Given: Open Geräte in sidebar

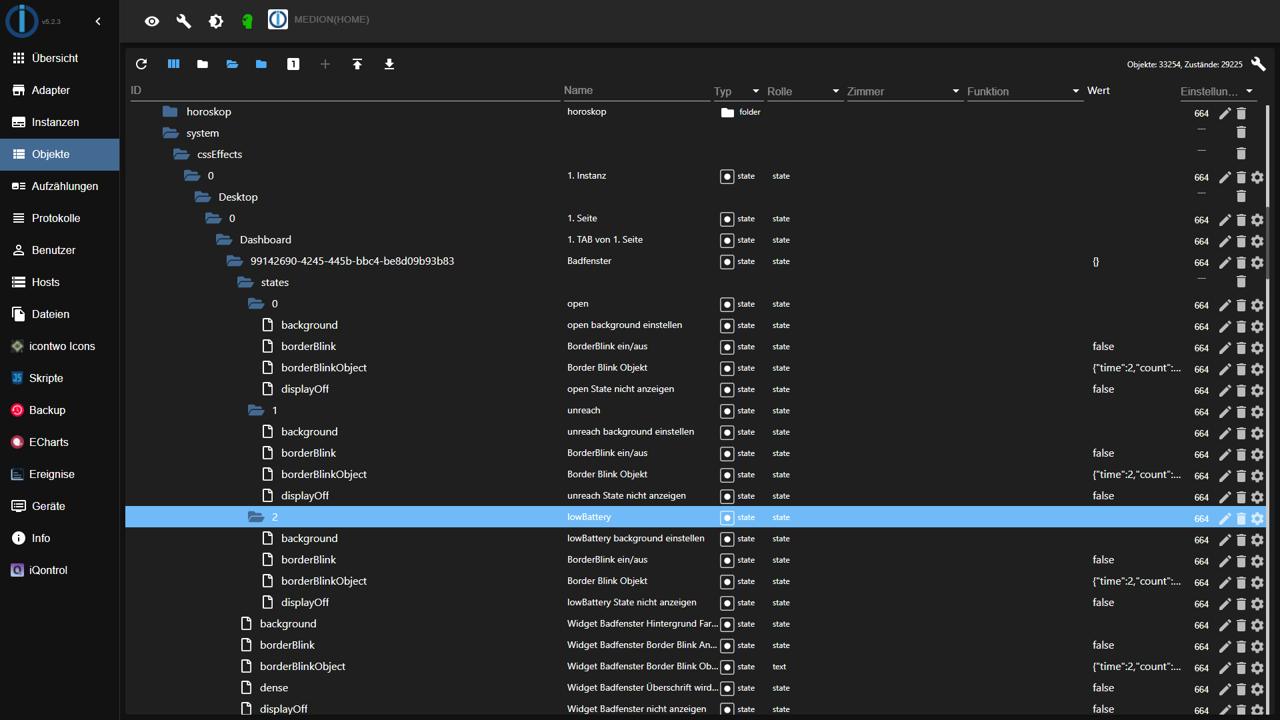Looking at the screenshot, I should coord(60,506).
